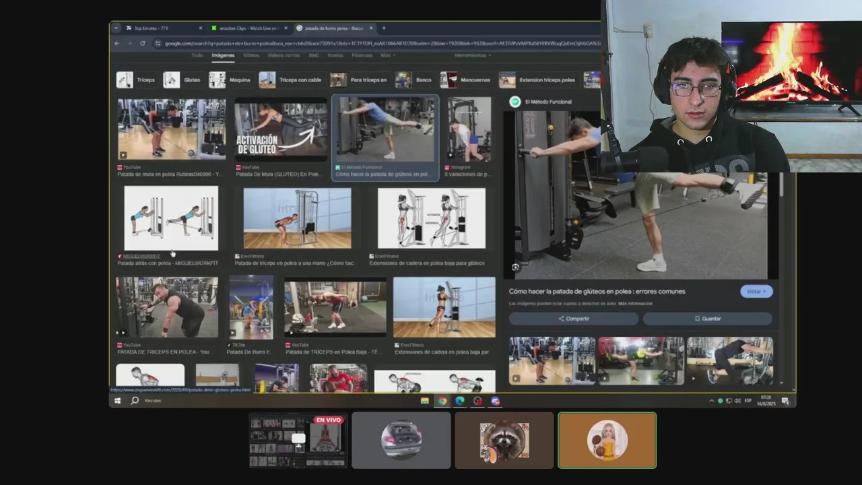Expand the system tray hidden icons arrow
The image size is (862, 485).
coord(711,401)
